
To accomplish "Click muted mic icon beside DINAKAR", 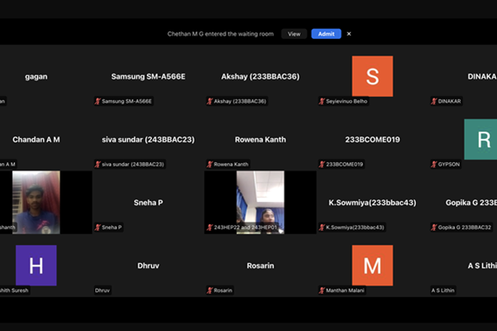I will (433, 101).
